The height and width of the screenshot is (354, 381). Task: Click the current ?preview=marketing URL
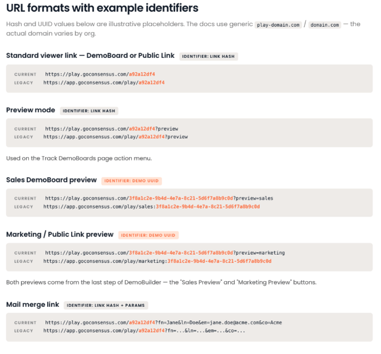pos(165,253)
